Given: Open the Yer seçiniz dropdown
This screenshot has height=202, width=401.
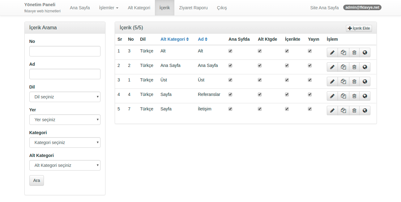Looking at the screenshot, I should tap(65, 120).
